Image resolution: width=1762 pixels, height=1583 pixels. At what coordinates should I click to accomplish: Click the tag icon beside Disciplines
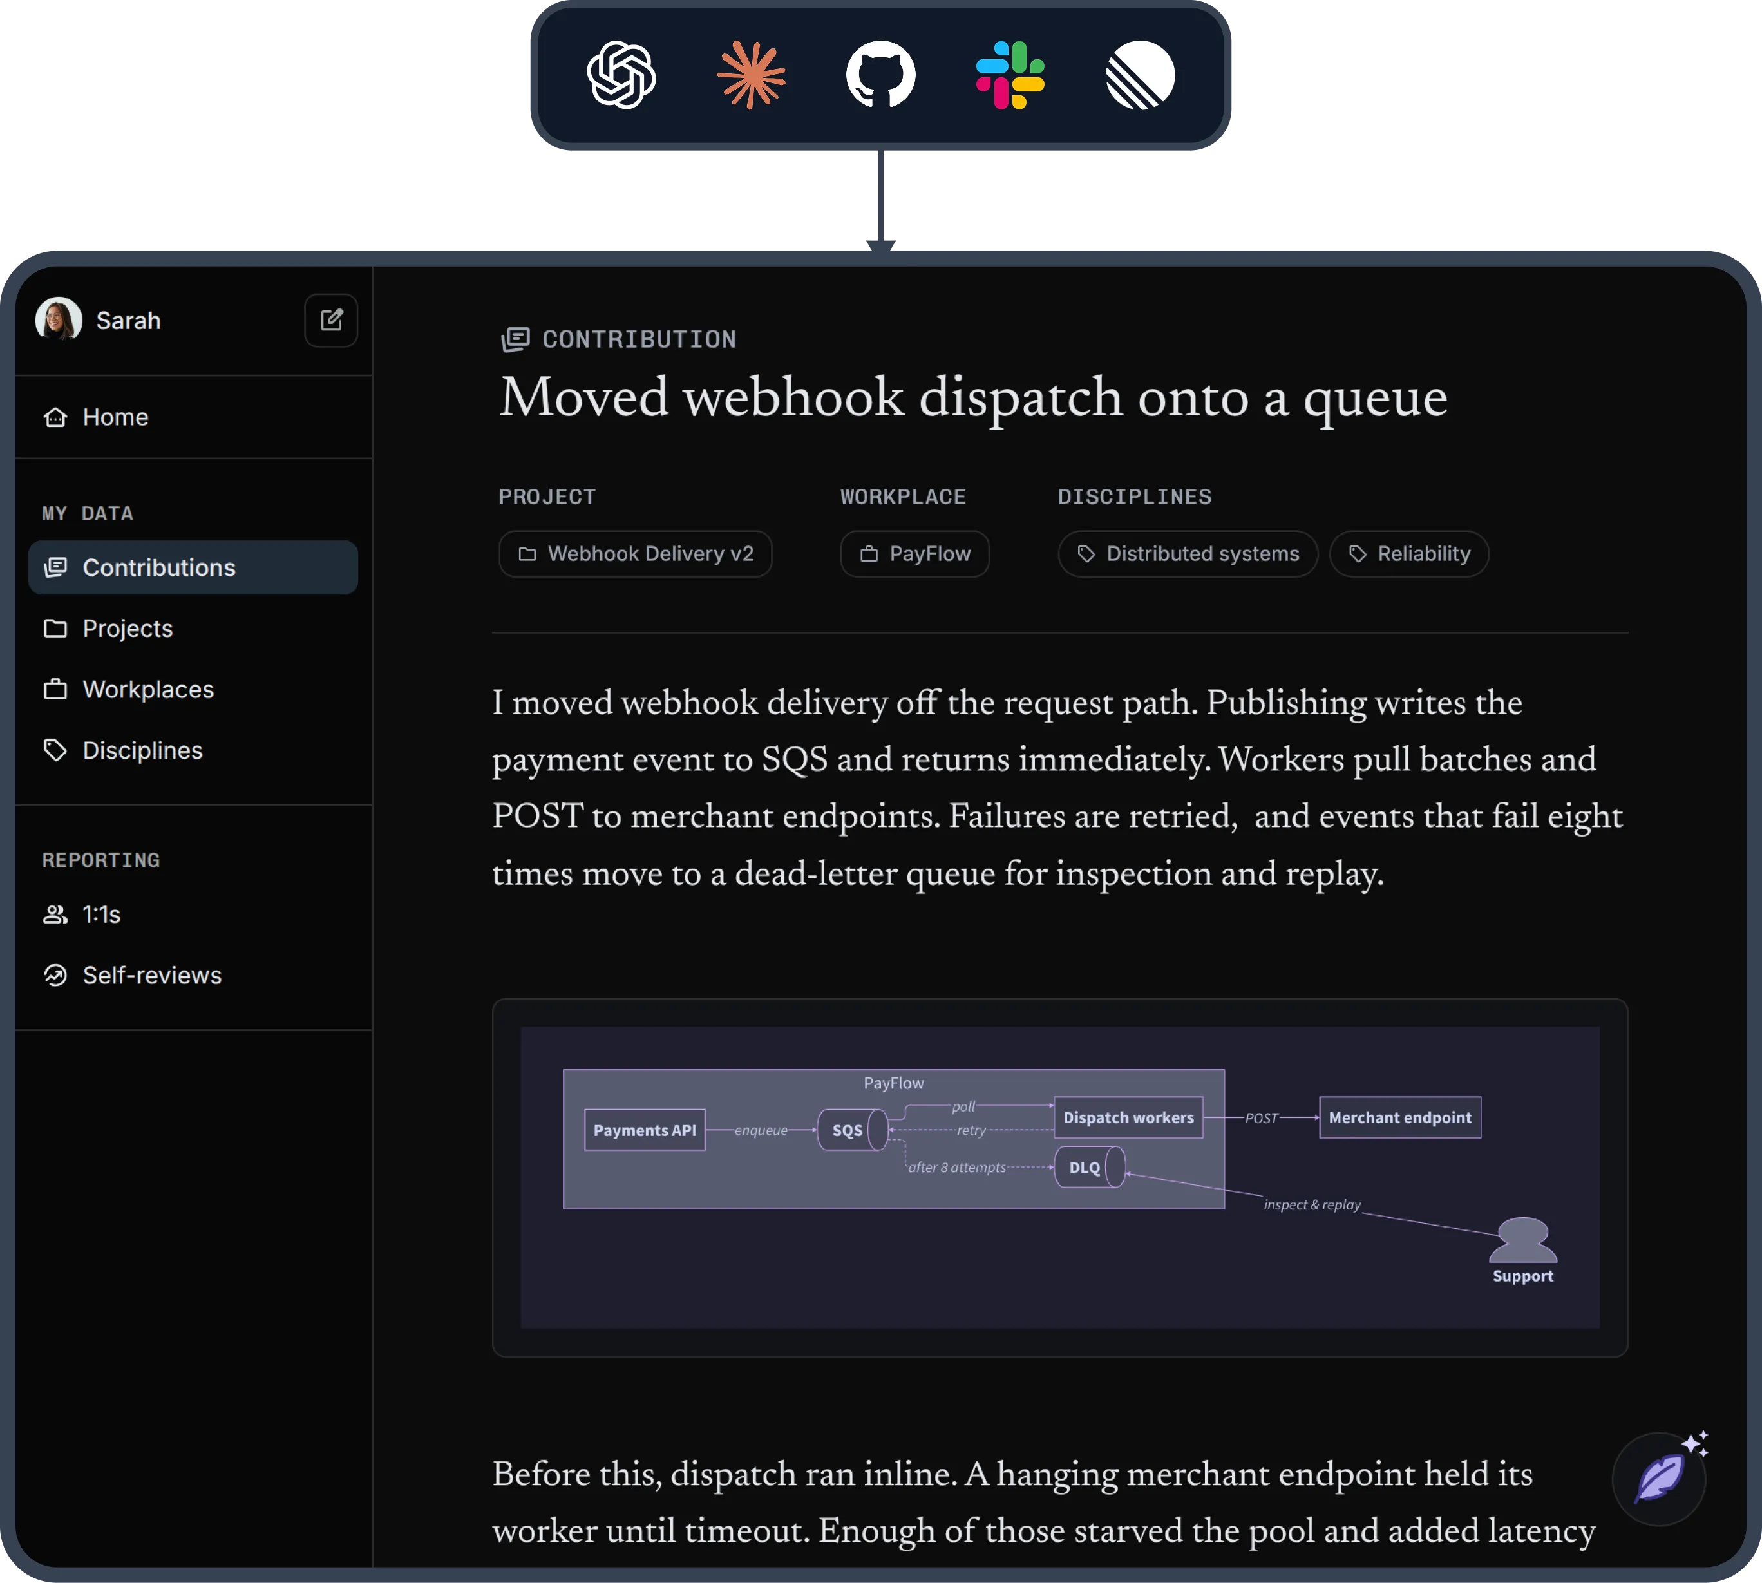tap(55, 750)
